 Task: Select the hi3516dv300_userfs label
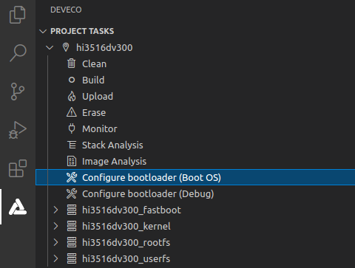(126, 259)
